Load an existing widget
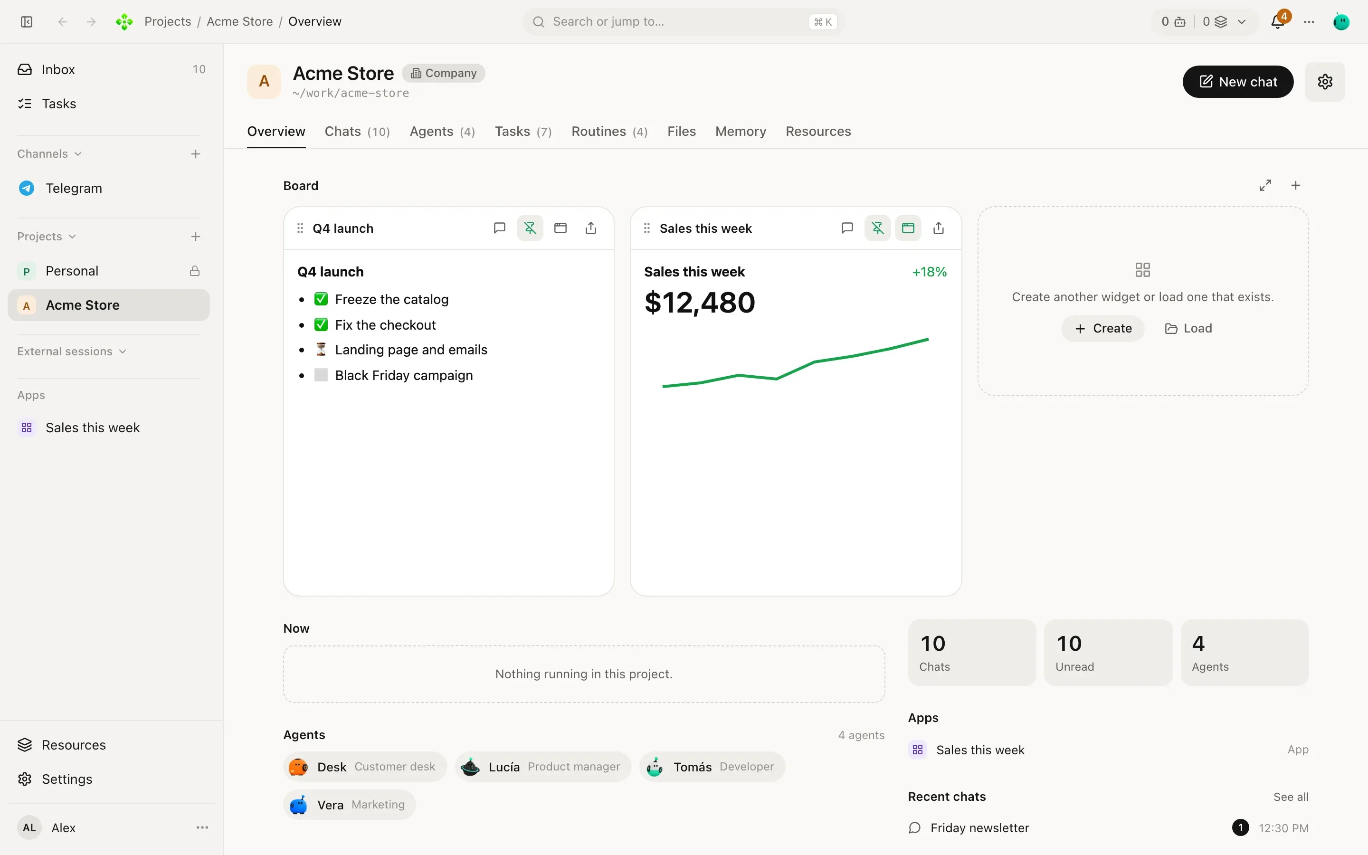1368x855 pixels. 1188,329
